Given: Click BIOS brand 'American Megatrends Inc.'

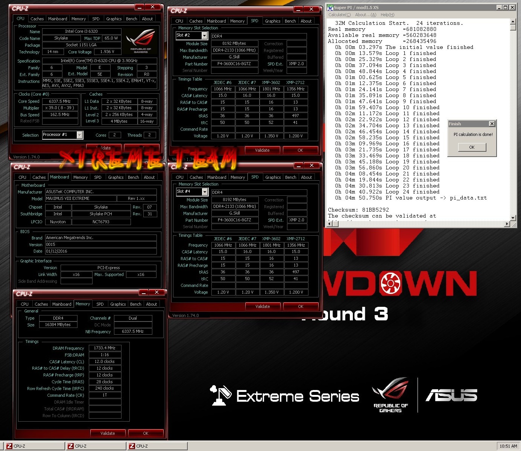Looking at the screenshot, I should pyautogui.click(x=101, y=238).
